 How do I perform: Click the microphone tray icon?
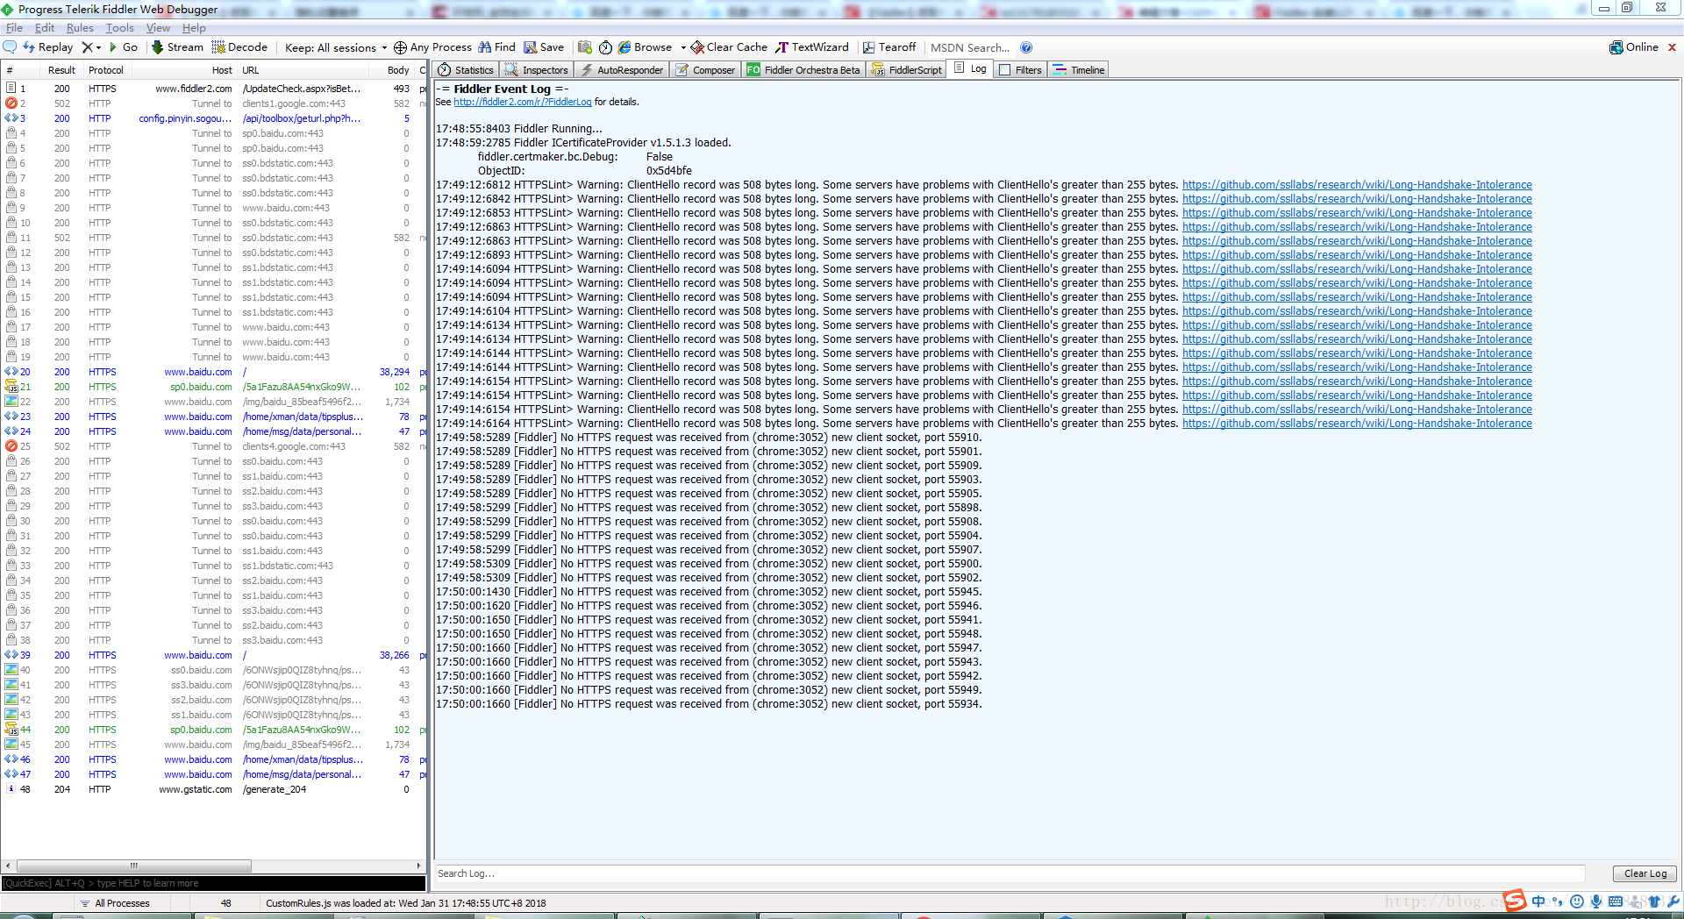tap(1596, 901)
